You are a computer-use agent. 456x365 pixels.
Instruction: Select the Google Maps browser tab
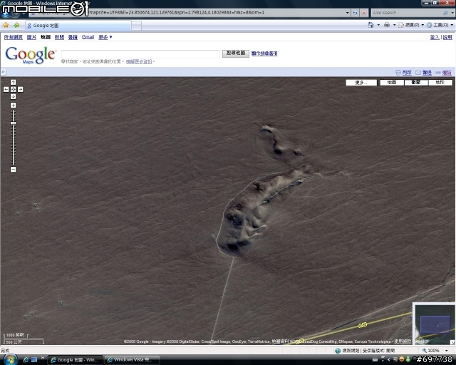(78, 26)
